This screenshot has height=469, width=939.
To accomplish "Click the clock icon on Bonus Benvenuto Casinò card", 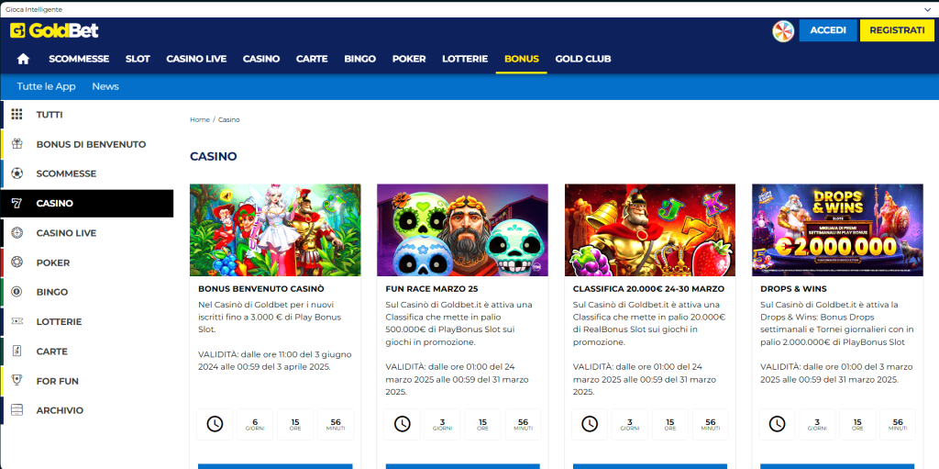I will 215,424.
